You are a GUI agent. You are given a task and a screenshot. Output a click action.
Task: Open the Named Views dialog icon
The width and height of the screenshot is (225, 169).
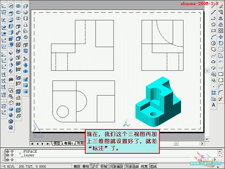pyautogui.click(x=11, y=6)
